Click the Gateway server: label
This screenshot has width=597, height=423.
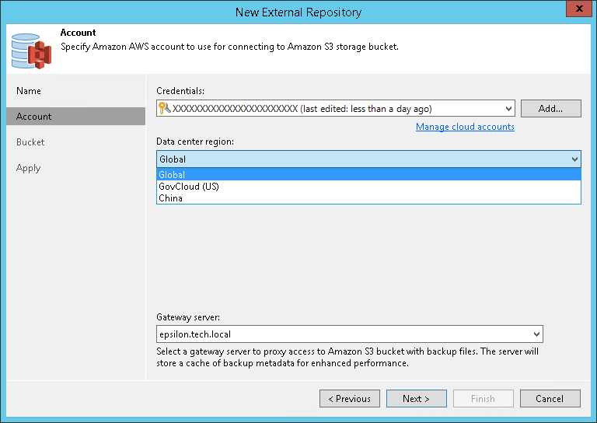pos(188,316)
